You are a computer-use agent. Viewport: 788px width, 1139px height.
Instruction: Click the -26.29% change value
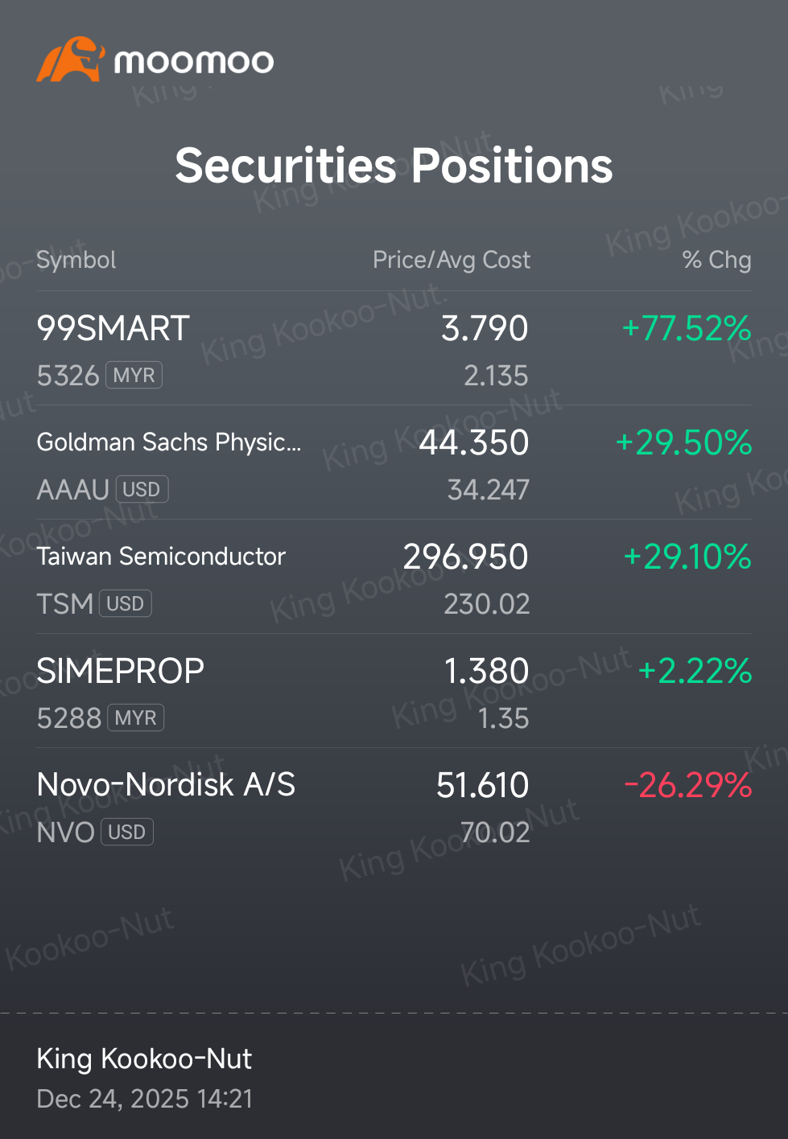[x=688, y=785]
